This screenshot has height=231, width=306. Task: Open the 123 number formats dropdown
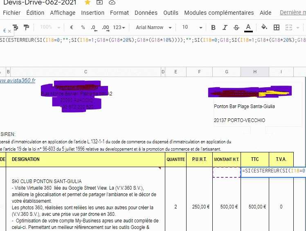pos(119,27)
